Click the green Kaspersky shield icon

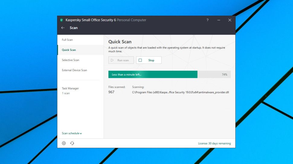click(x=62, y=20)
